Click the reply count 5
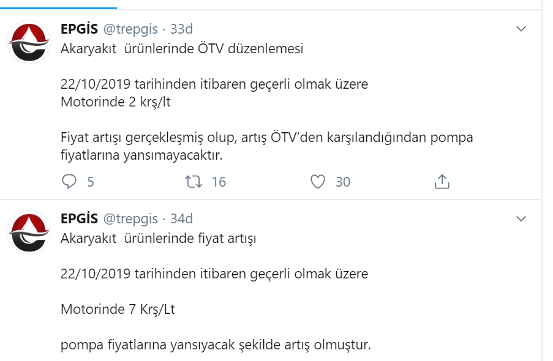This screenshot has height=361, width=553. pos(91,182)
